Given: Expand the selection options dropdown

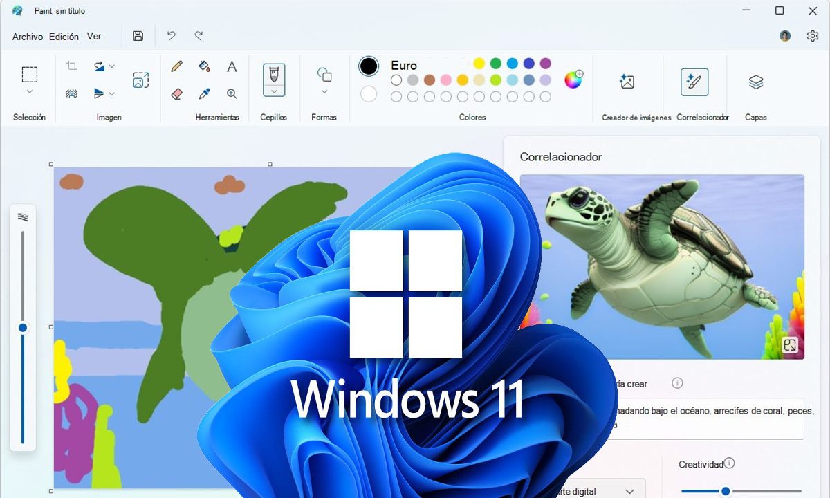Looking at the screenshot, I should pos(30,91).
